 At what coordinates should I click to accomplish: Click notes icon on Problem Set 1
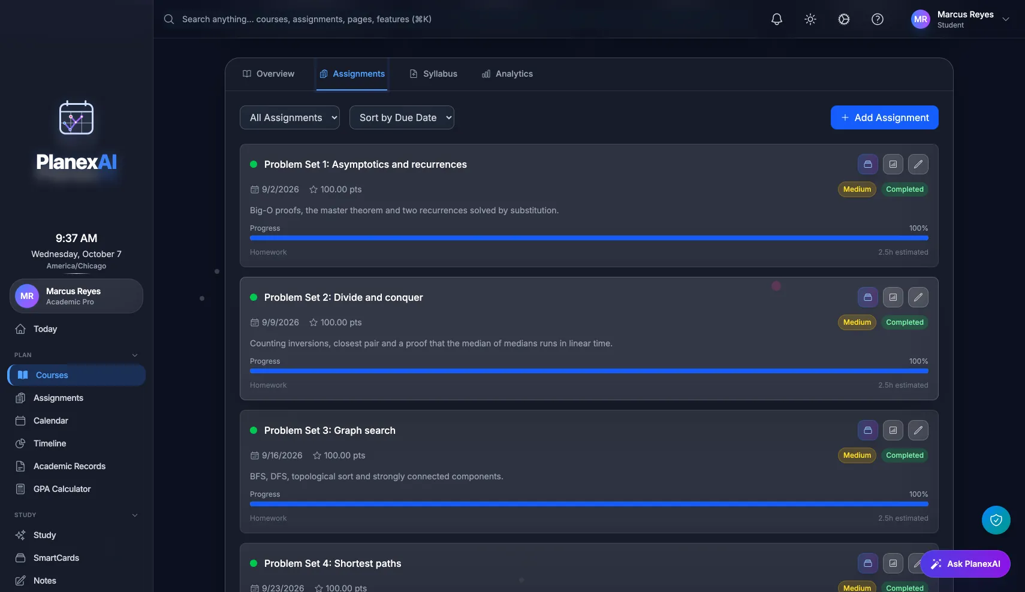pos(893,164)
